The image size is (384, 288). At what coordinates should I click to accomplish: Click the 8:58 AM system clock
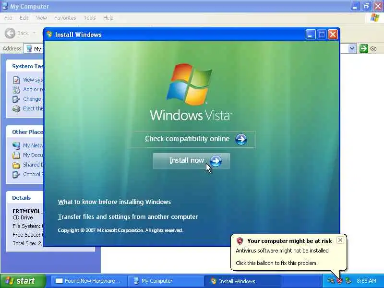point(366,281)
